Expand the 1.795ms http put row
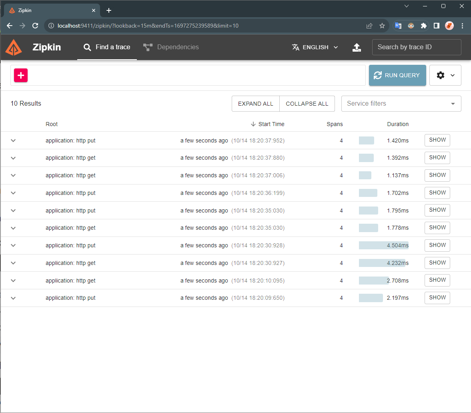Image resolution: width=471 pixels, height=413 pixels. click(13, 211)
